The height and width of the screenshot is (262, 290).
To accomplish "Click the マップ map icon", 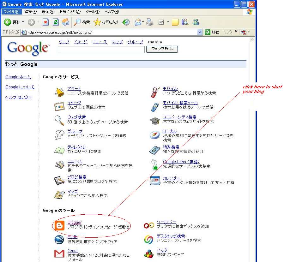I will (60, 194).
